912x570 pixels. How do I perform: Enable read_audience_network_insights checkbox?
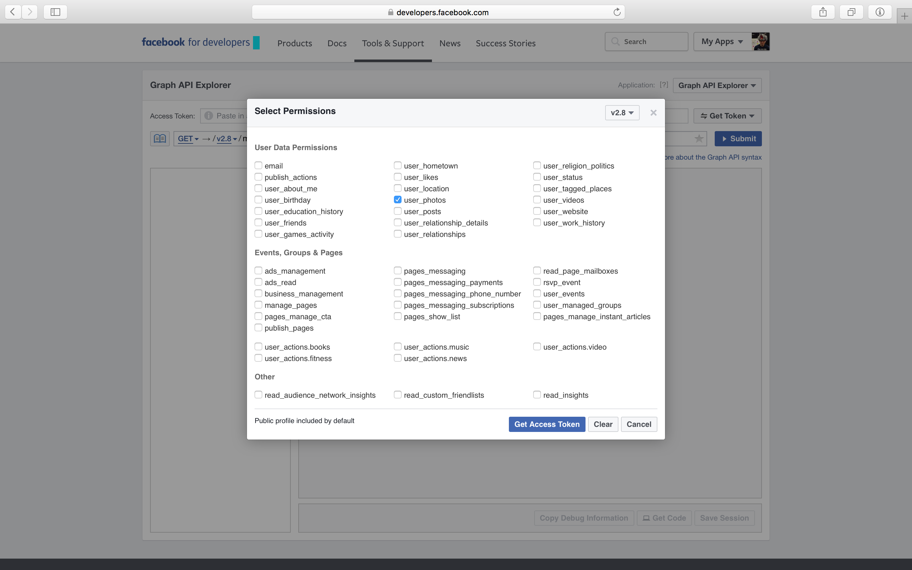pyautogui.click(x=258, y=394)
